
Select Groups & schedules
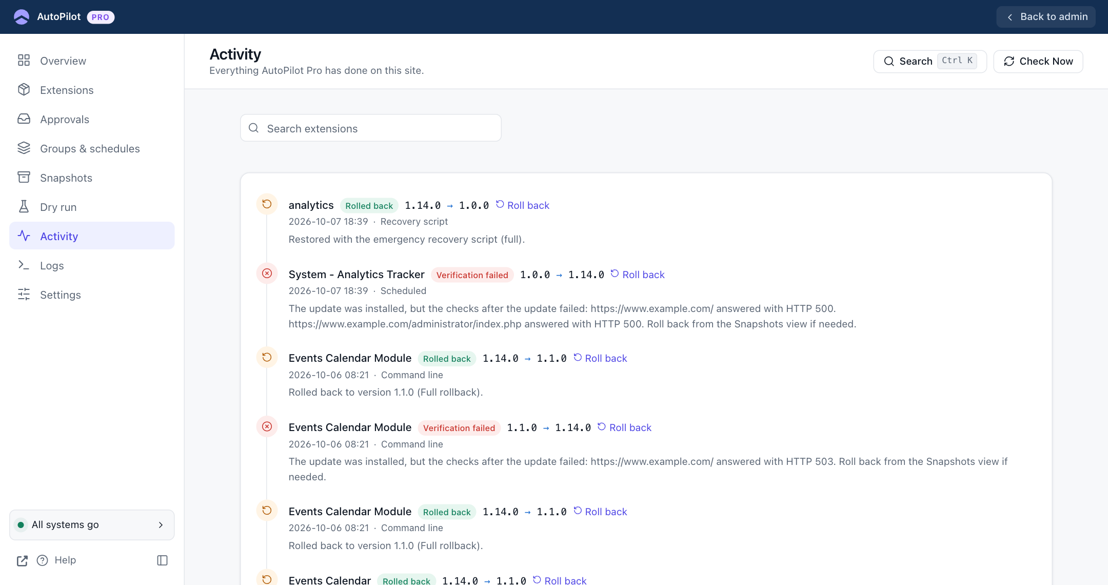point(92,148)
